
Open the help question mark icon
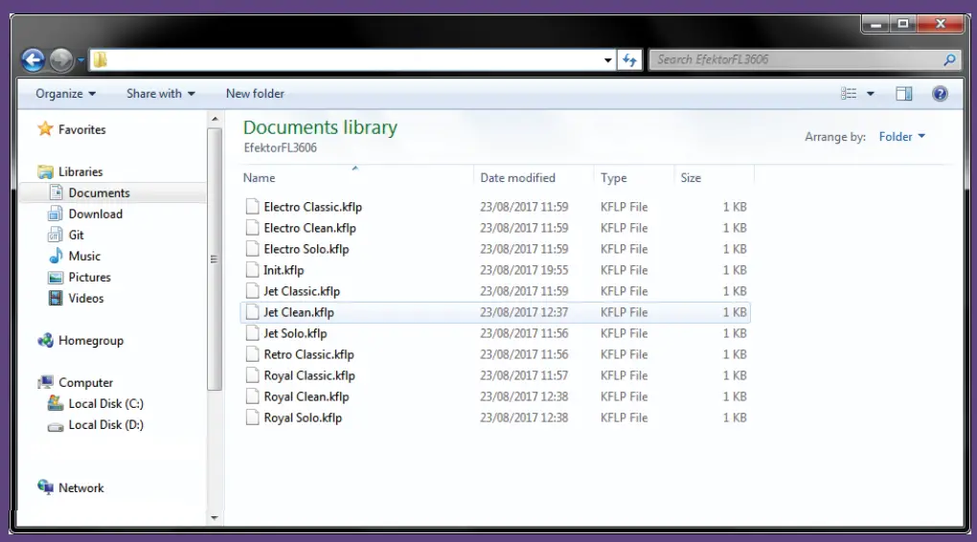(x=940, y=94)
